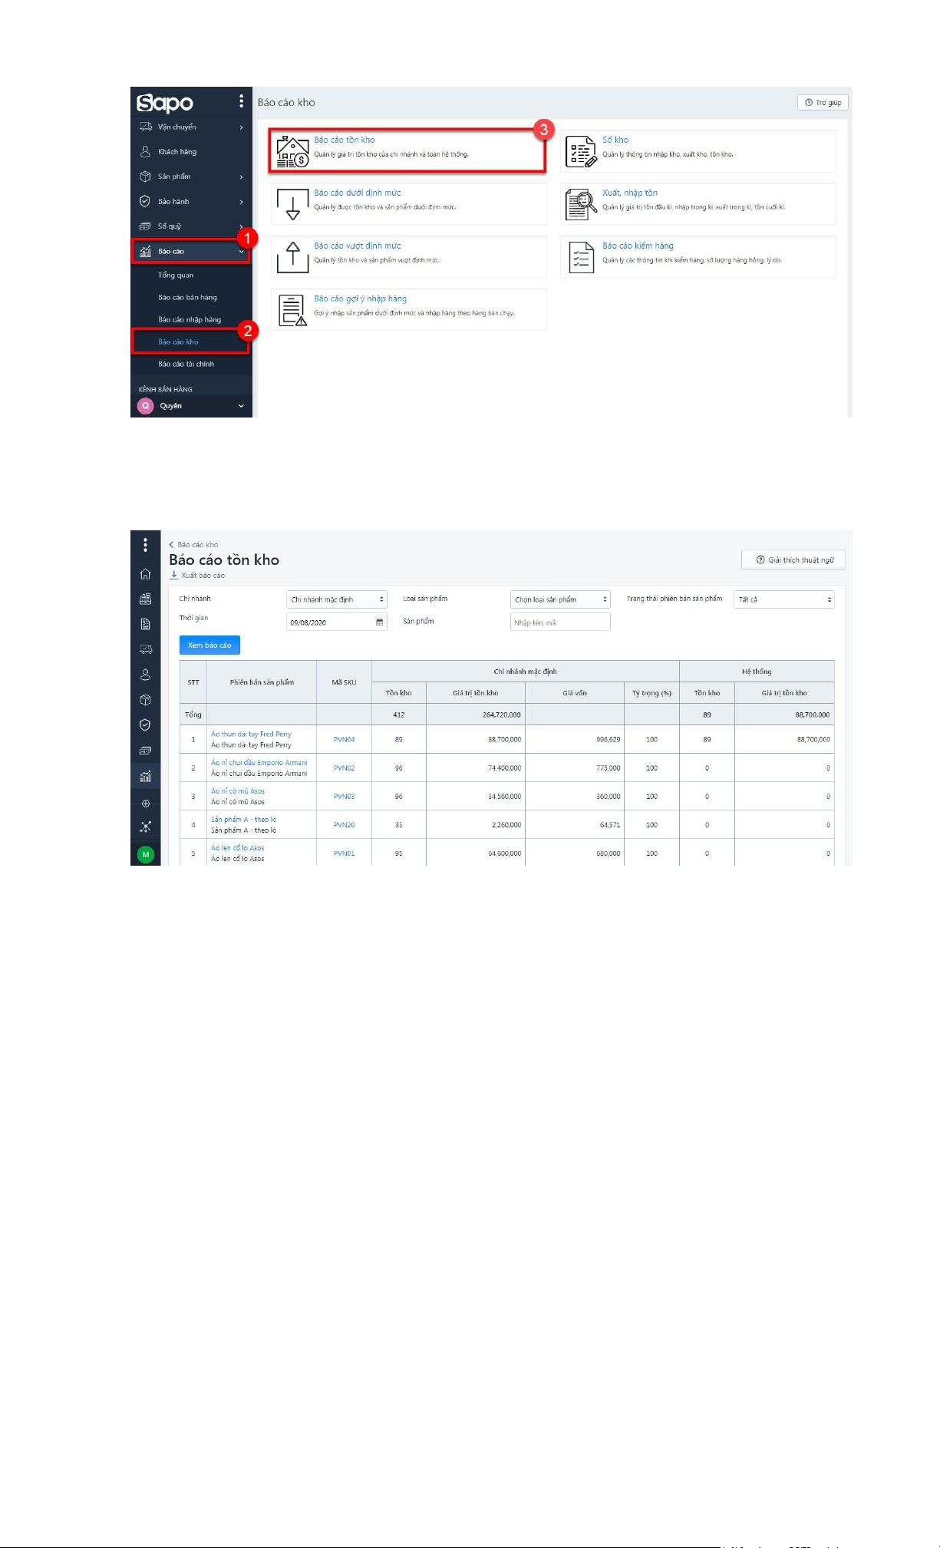Open the Báo cáo tồn kho report icon
The width and height of the screenshot is (940, 1548).
point(292,151)
